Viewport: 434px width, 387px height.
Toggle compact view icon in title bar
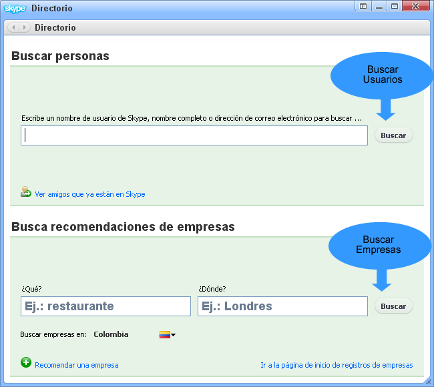click(x=363, y=7)
